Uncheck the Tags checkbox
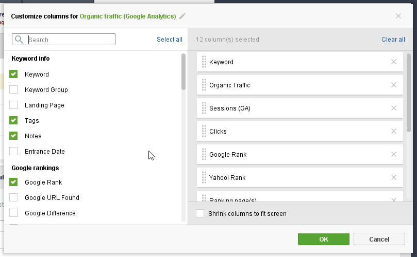This screenshot has height=257, width=417. [13, 120]
